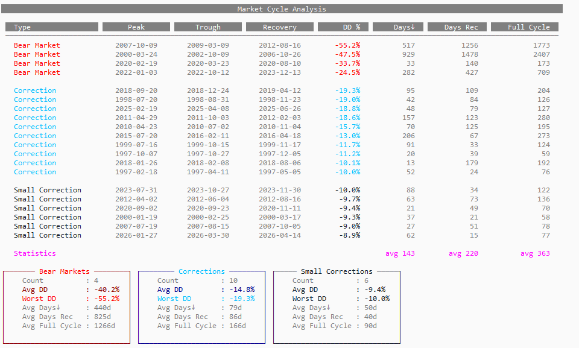This screenshot has height=348, width=579.
Task: Click the -8.9% drawdown value
Action: click(x=350, y=235)
